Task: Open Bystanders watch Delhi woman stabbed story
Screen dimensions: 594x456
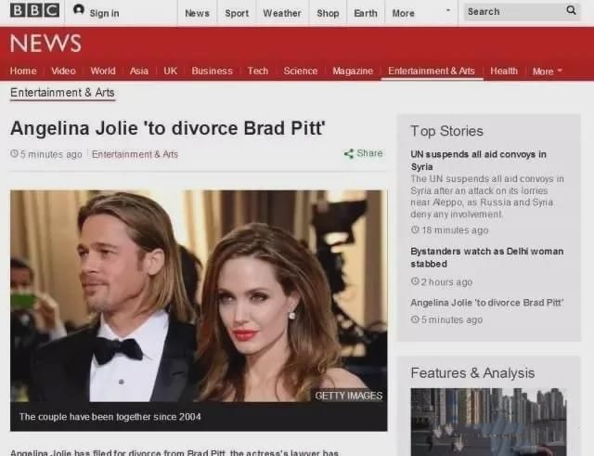Action: point(486,257)
